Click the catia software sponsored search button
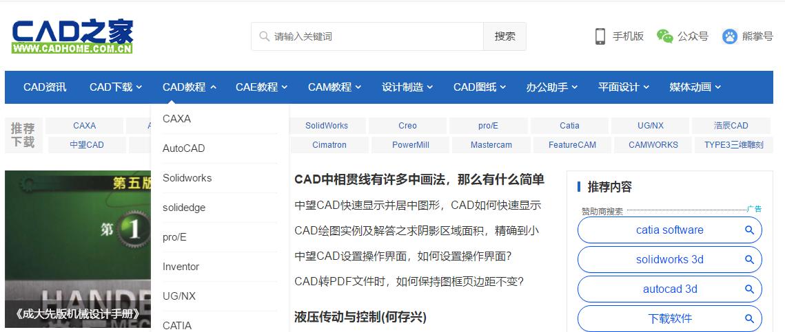Viewport: 785px width, 332px height. pyautogui.click(x=669, y=230)
